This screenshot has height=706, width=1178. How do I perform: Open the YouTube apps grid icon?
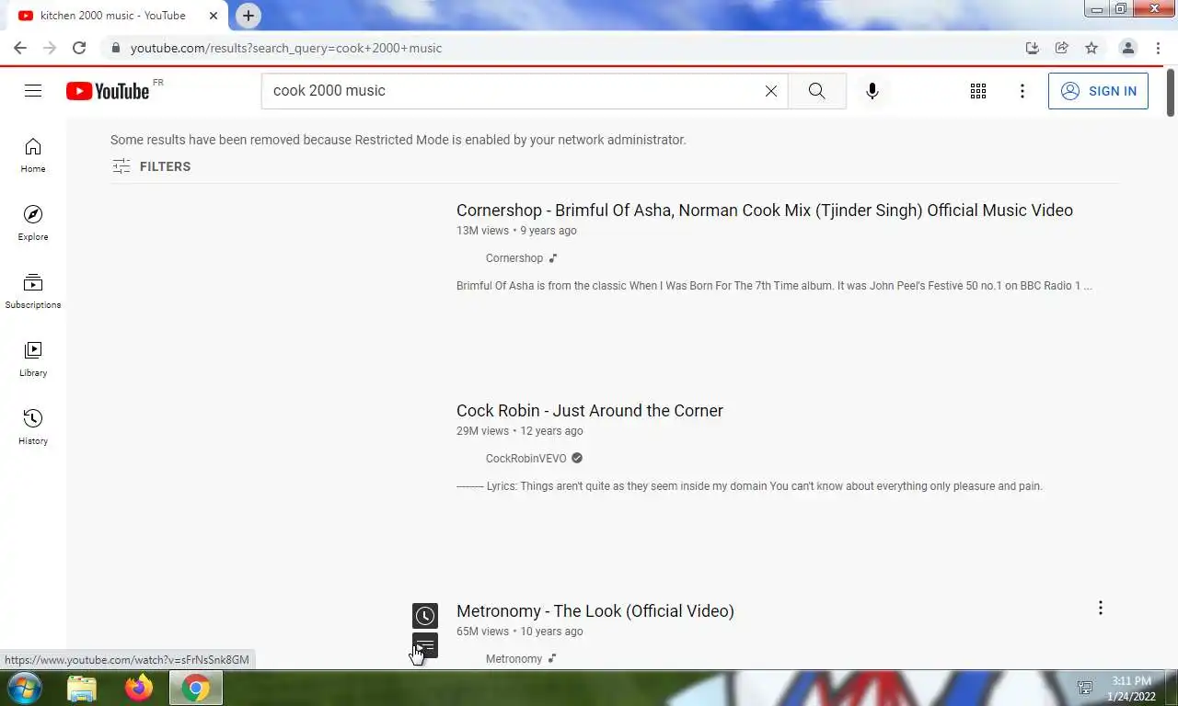pos(978,91)
